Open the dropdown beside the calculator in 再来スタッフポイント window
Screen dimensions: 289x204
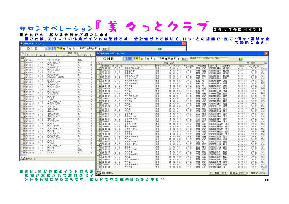255,59
